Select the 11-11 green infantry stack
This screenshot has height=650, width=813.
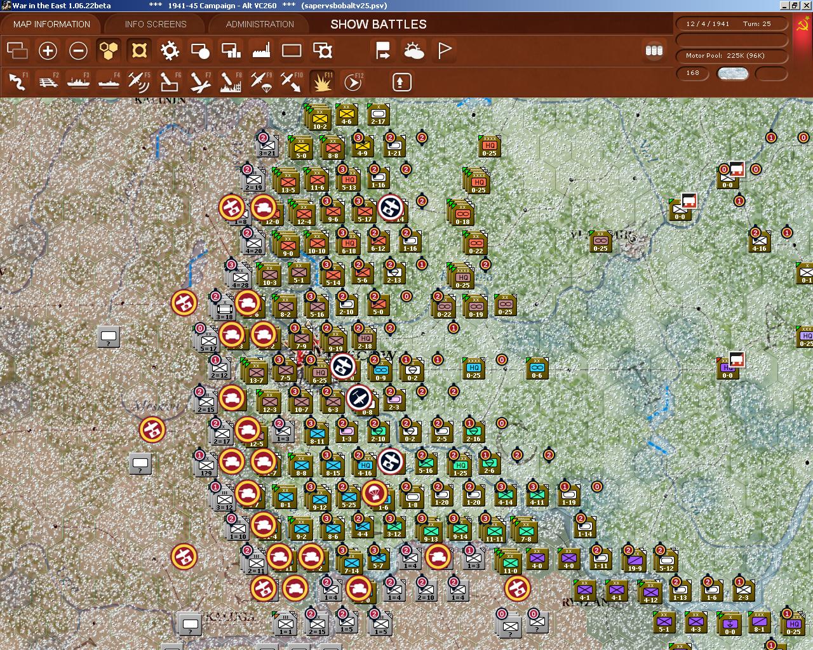pyautogui.click(x=494, y=531)
